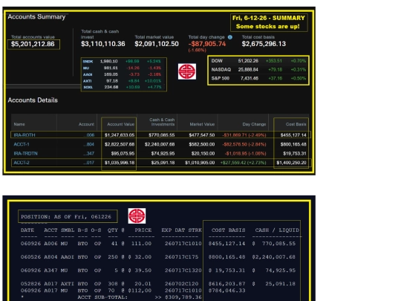Click the POSITION: AS OF Fri, 061226 title
The width and height of the screenshot is (401, 301).
66,217
